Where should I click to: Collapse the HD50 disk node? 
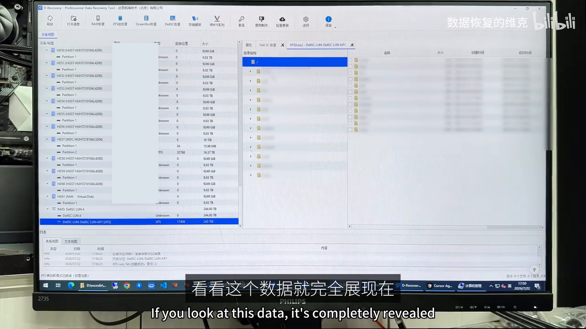pos(47,50)
